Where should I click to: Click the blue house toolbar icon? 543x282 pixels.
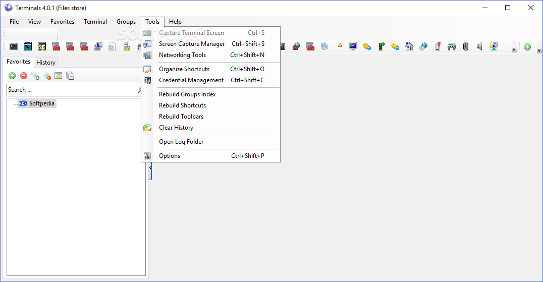(409, 46)
